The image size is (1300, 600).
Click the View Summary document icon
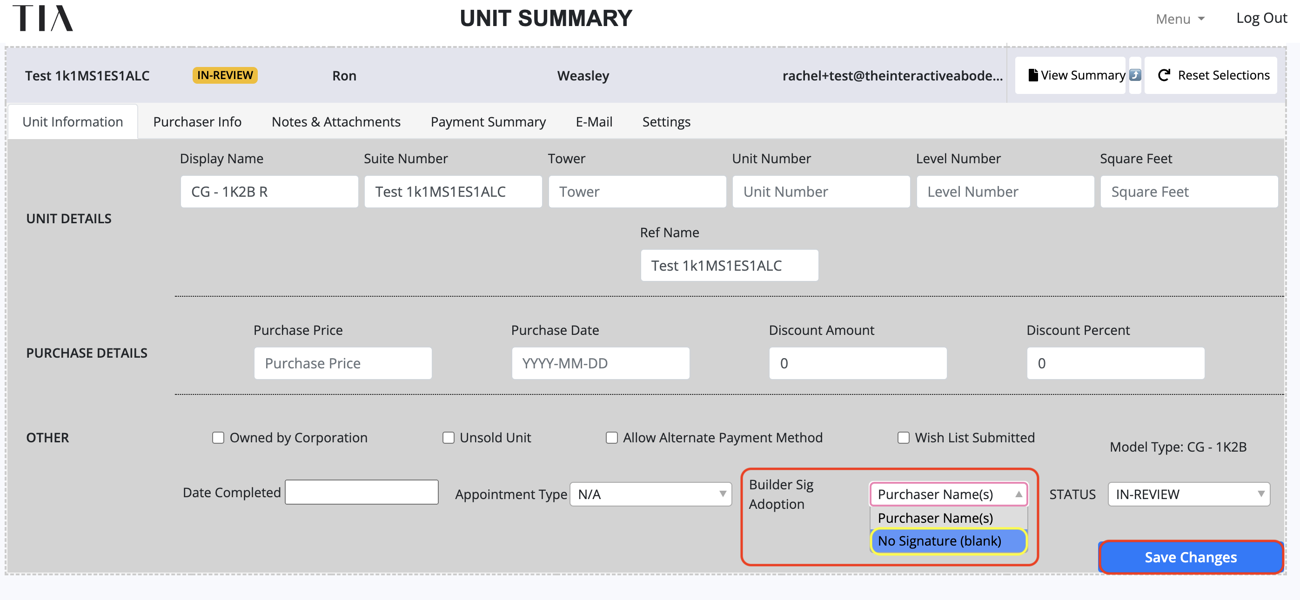tap(1033, 75)
